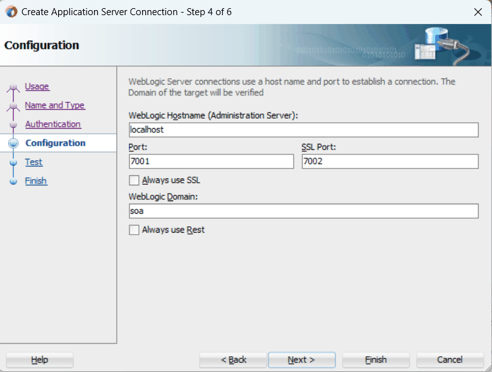Click the SSL Port label
This screenshot has height=372, width=492.
tap(318, 147)
